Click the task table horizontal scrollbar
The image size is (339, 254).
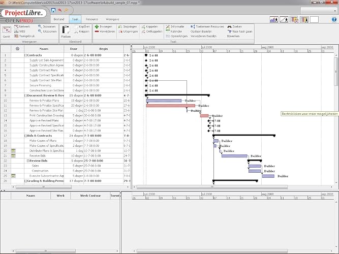coord(44,187)
